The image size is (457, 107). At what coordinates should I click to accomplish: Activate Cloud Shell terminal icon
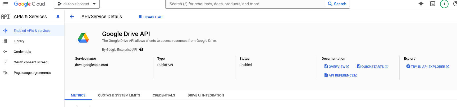(x=433, y=4)
